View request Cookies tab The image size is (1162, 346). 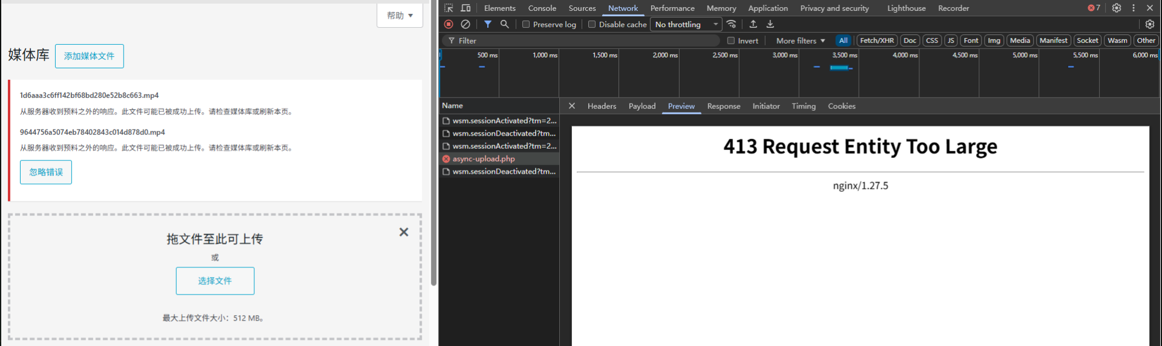click(842, 106)
